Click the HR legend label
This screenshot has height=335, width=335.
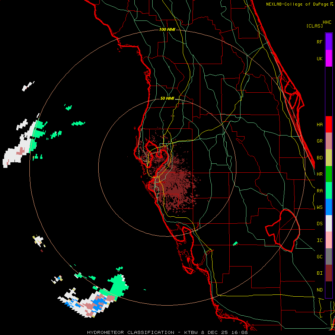319,174
